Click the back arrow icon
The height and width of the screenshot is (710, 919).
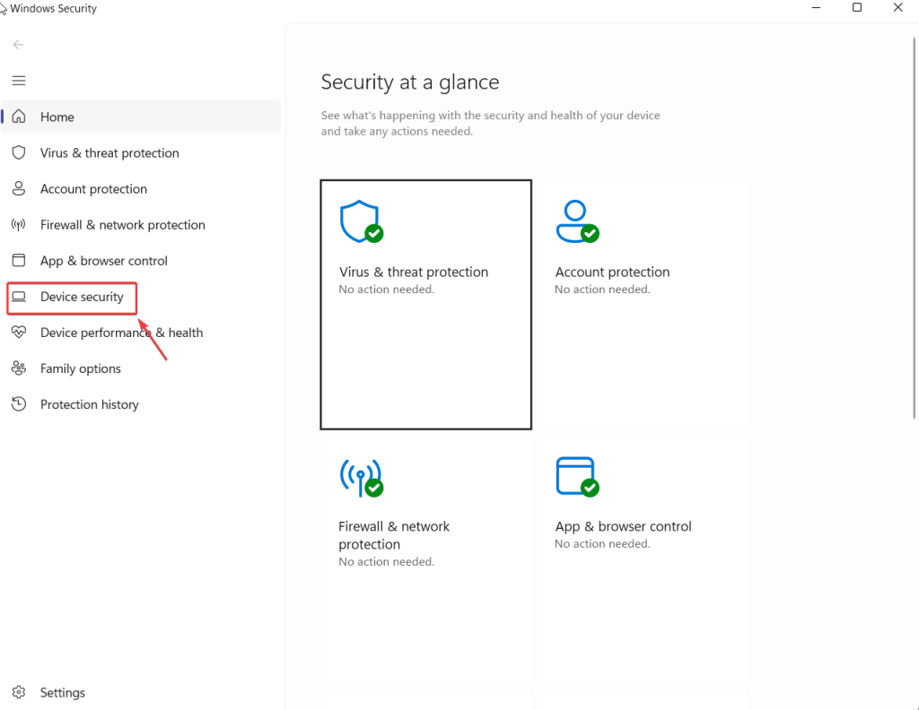(18, 45)
